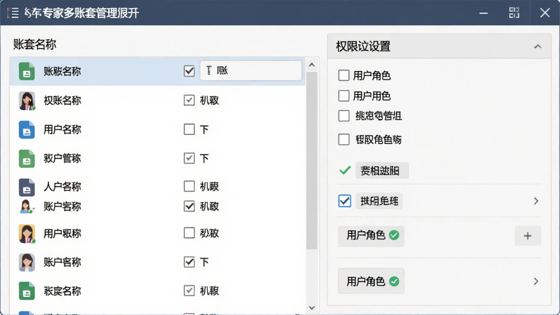Check the checkbox in the 用户名称 row

coord(189,129)
